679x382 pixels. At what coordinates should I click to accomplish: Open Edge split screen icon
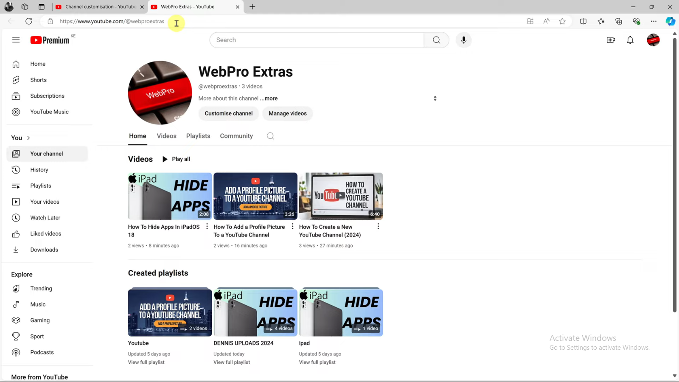pyautogui.click(x=583, y=21)
